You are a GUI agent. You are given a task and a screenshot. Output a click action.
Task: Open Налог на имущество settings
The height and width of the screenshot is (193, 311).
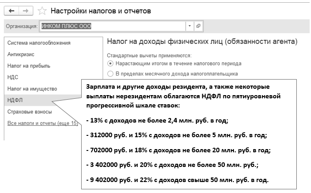[32, 89]
